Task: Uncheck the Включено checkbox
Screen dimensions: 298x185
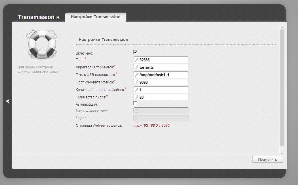Action: 135,52
